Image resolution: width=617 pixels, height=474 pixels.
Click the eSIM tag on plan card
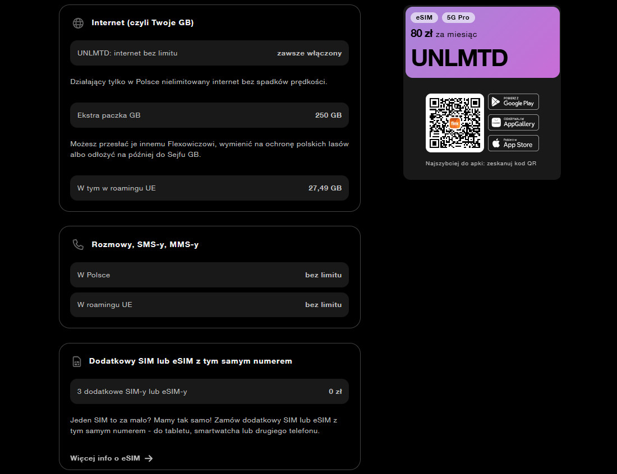click(x=424, y=18)
